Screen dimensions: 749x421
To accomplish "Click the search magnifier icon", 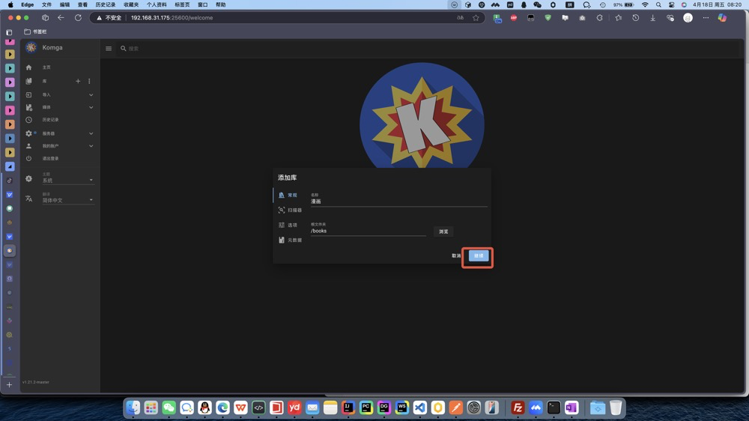I will [124, 49].
